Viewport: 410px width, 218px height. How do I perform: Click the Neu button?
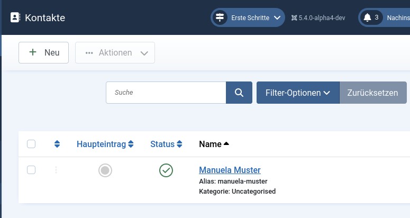[x=43, y=52]
